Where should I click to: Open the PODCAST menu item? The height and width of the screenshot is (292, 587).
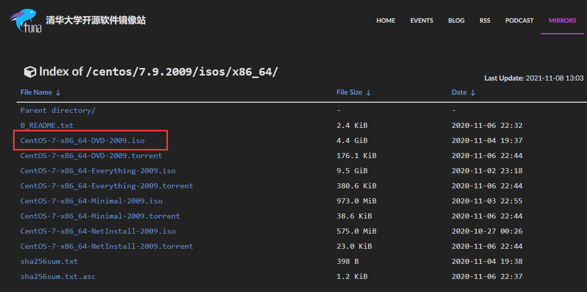pyautogui.click(x=519, y=21)
